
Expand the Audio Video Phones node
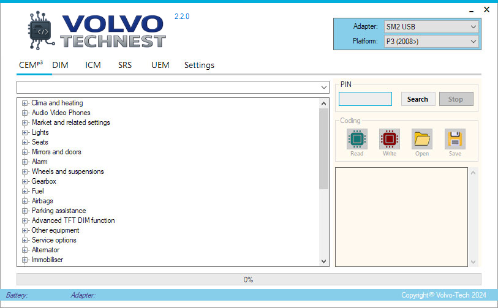pyautogui.click(x=25, y=113)
